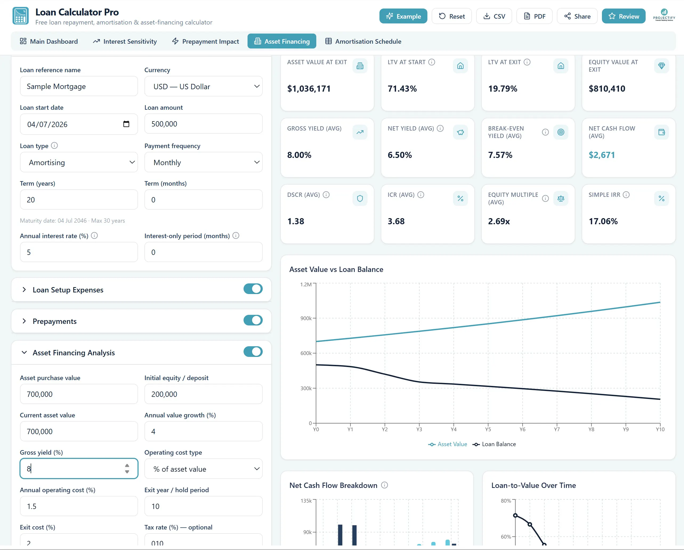The width and height of the screenshot is (684, 550).
Task: Open the calendar picker for loan start date
Action: point(126,124)
